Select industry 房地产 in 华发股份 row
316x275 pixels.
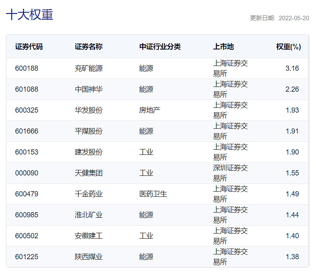click(150, 110)
